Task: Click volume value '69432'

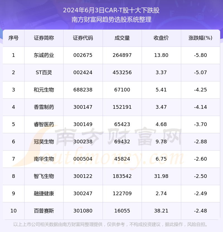Action: 122,142
